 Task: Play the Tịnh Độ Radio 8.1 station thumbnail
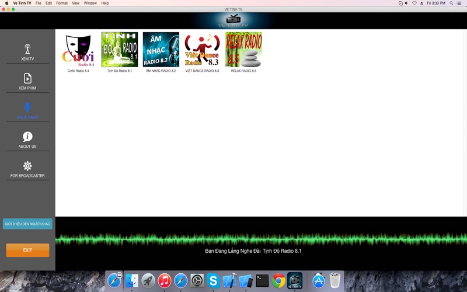pyautogui.click(x=120, y=50)
